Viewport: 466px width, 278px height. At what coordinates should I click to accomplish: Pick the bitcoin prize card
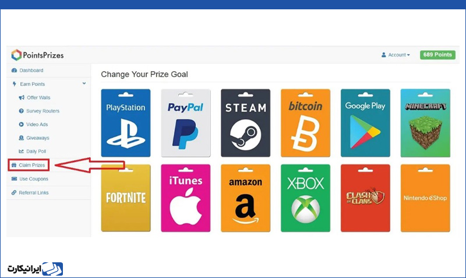coord(305,123)
